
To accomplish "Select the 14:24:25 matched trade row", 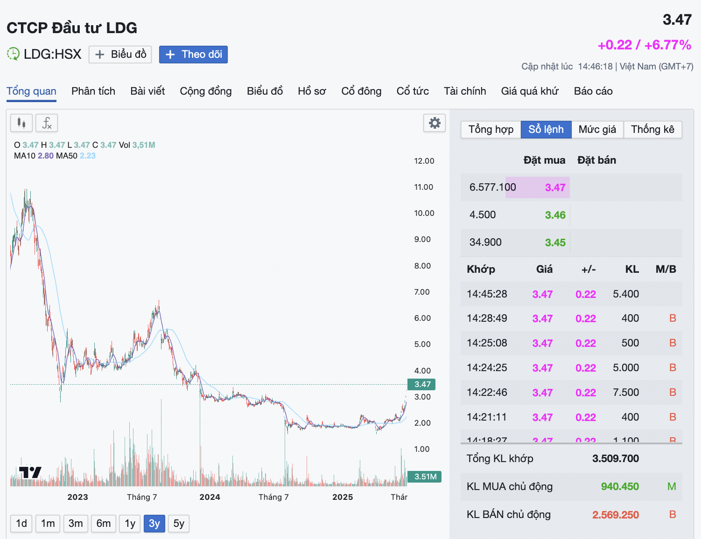I will 571,368.
